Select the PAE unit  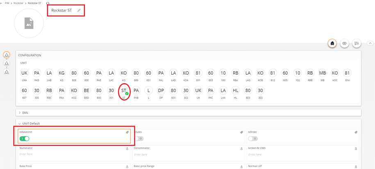pyautogui.click(x=99, y=73)
